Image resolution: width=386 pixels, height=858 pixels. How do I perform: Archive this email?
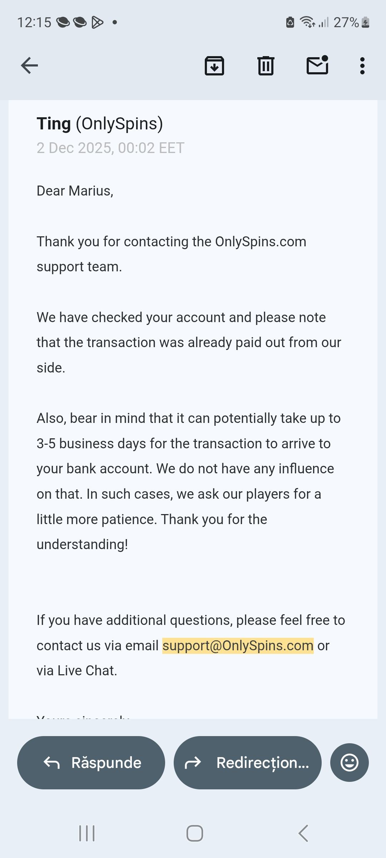(x=214, y=66)
